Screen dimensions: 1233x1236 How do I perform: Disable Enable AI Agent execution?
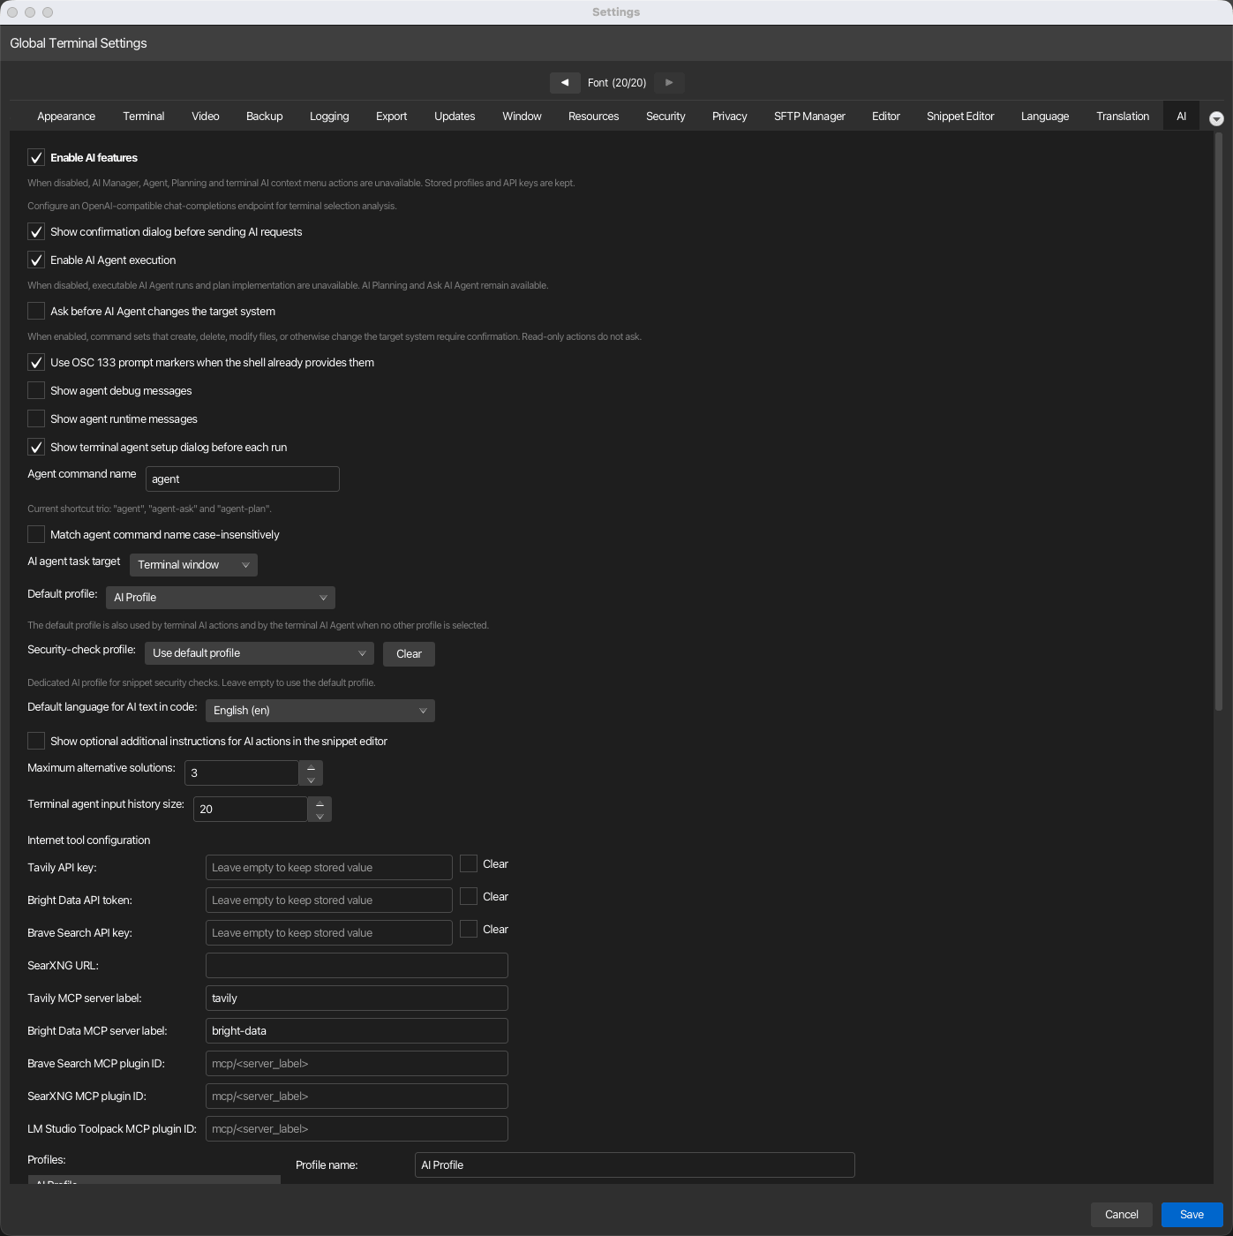click(36, 260)
